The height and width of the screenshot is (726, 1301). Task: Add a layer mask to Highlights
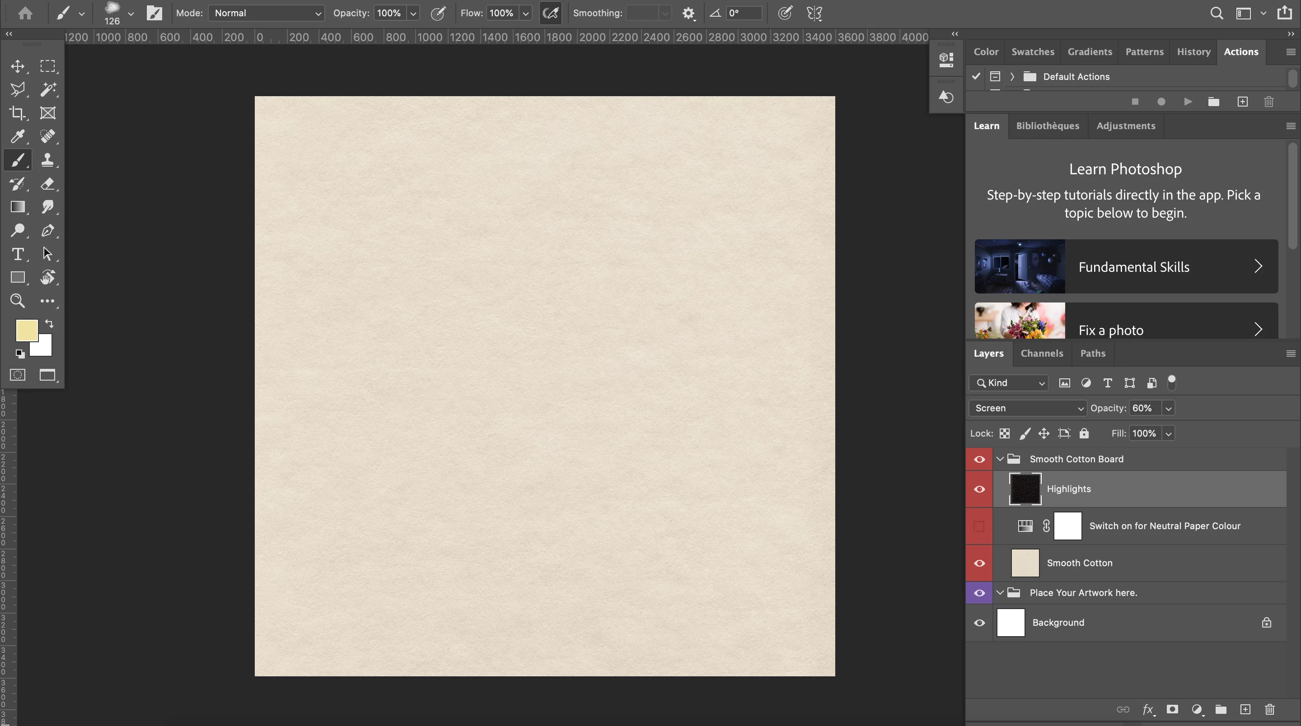pos(1172,709)
